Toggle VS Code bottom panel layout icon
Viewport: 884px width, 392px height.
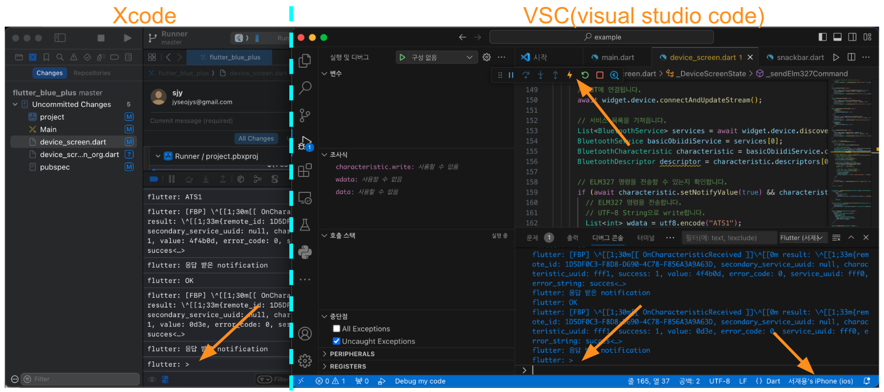coord(838,37)
